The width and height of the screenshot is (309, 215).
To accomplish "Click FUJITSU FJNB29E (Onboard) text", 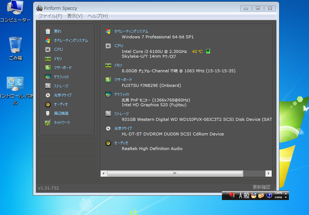I will pyautogui.click(x=151, y=85).
